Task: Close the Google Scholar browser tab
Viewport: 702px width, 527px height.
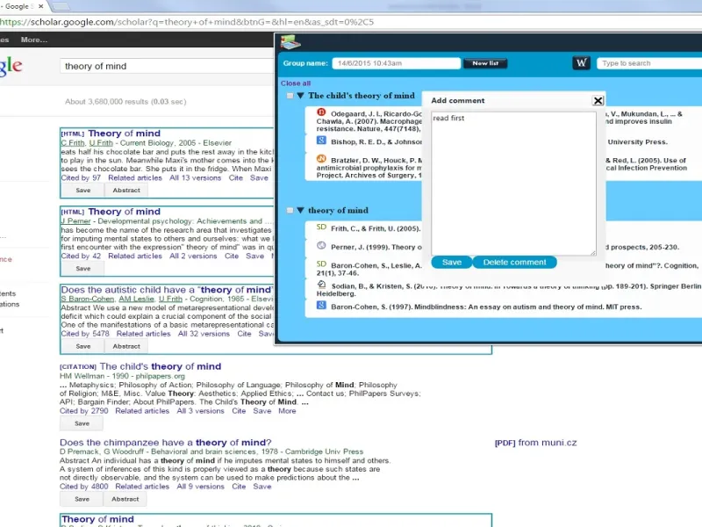Action: pos(41,6)
